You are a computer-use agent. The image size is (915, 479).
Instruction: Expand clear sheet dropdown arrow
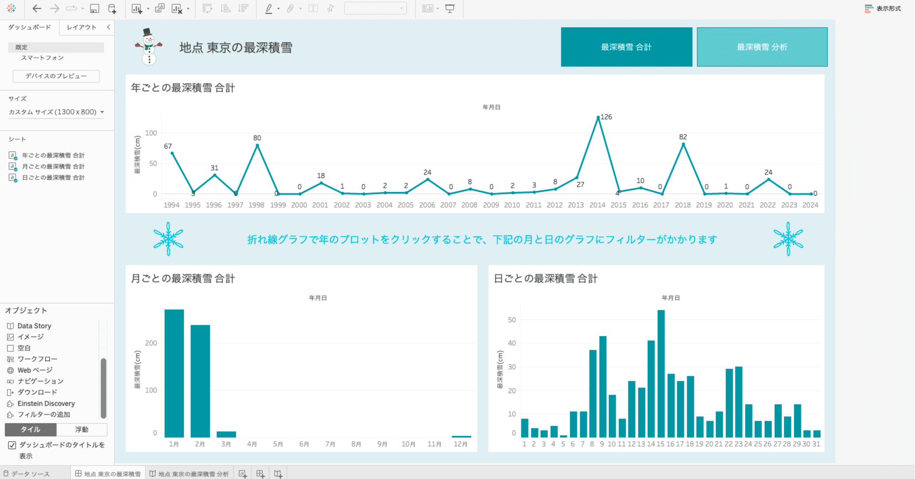[188, 9]
